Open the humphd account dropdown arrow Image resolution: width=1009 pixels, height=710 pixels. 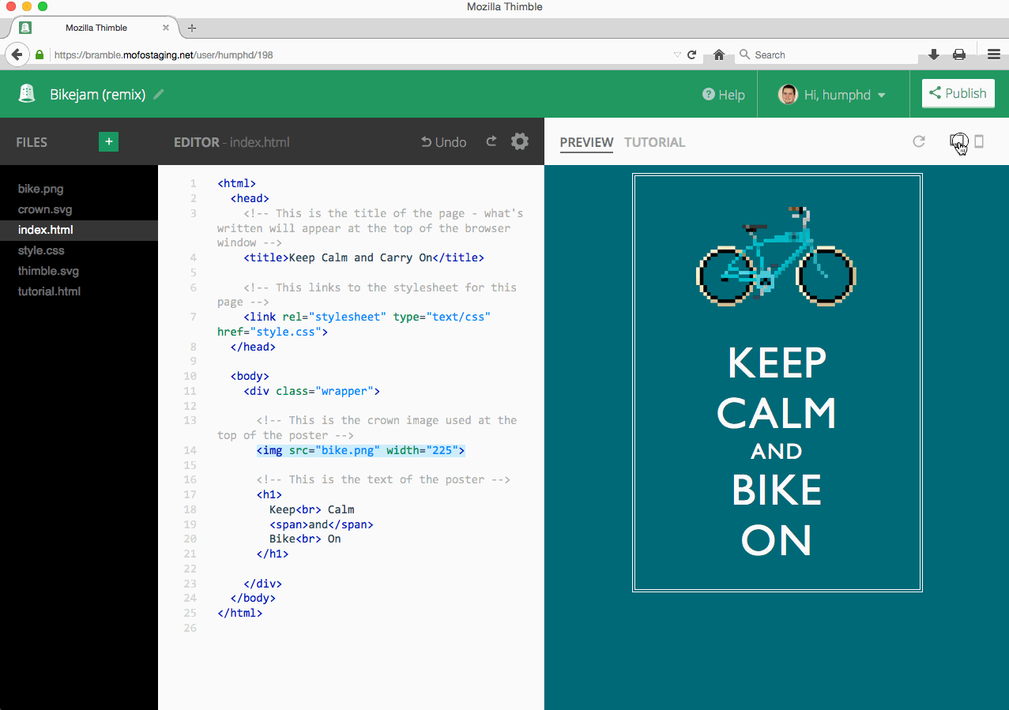click(x=882, y=95)
